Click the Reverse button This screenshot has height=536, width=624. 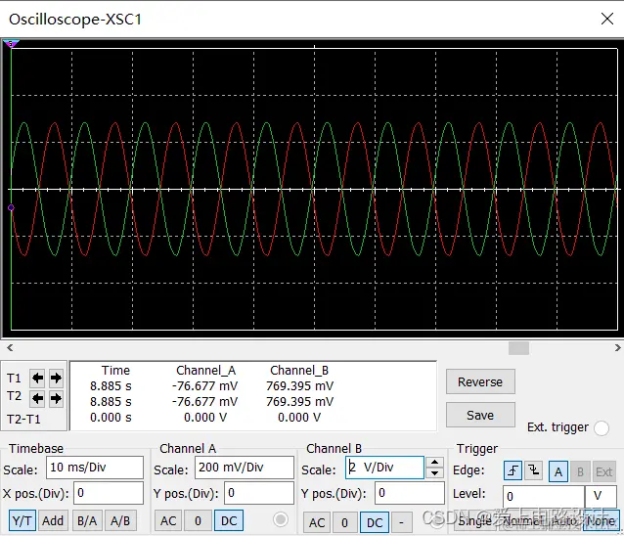(x=480, y=381)
